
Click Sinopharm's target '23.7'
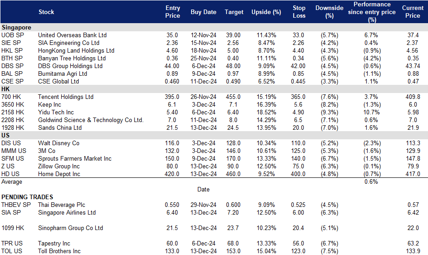233,228
